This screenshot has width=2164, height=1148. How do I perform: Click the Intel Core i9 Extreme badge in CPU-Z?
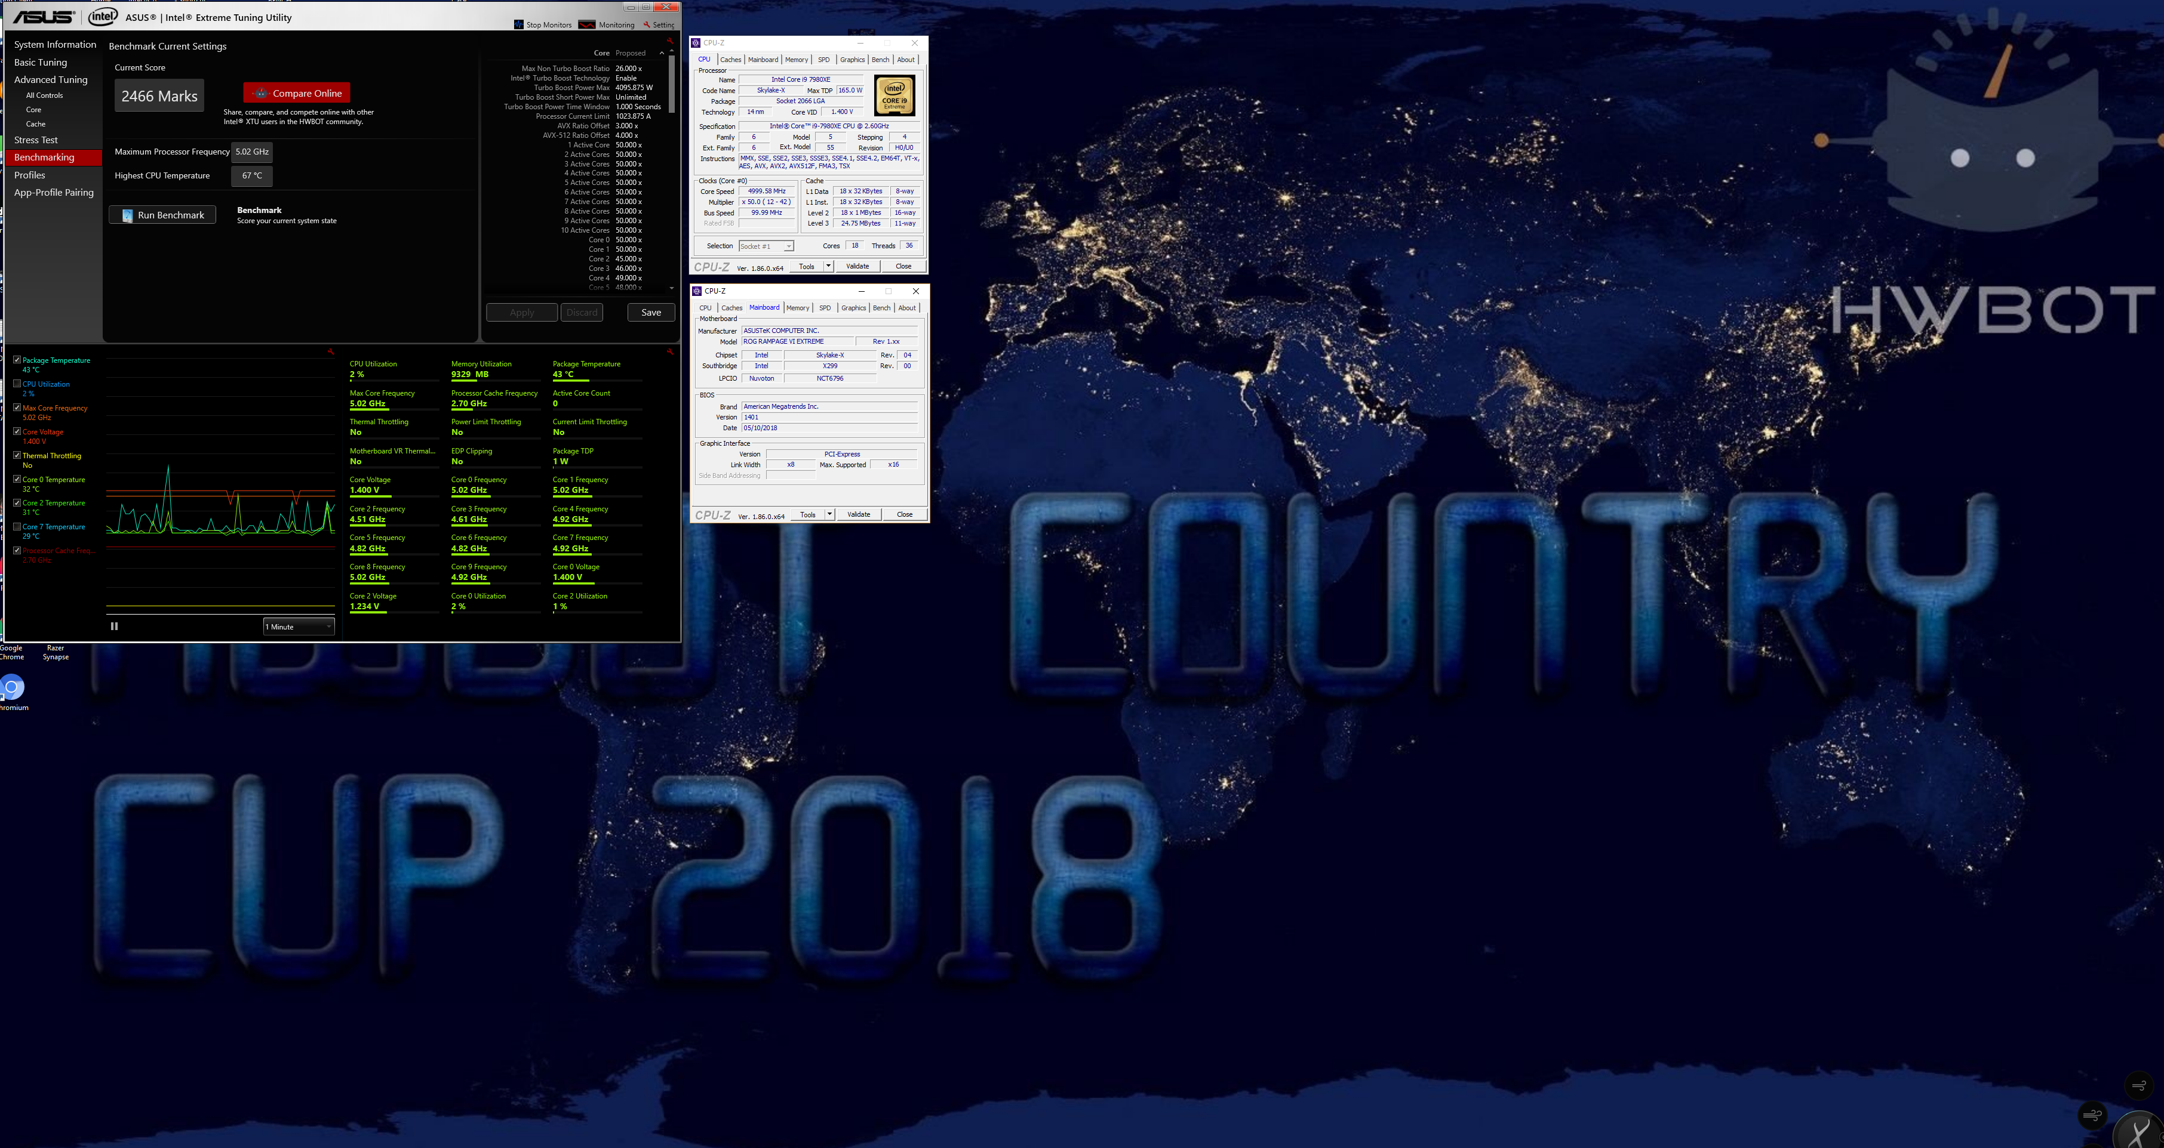coord(894,95)
